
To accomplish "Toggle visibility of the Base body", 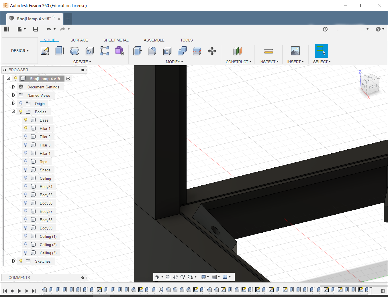I will (x=26, y=120).
